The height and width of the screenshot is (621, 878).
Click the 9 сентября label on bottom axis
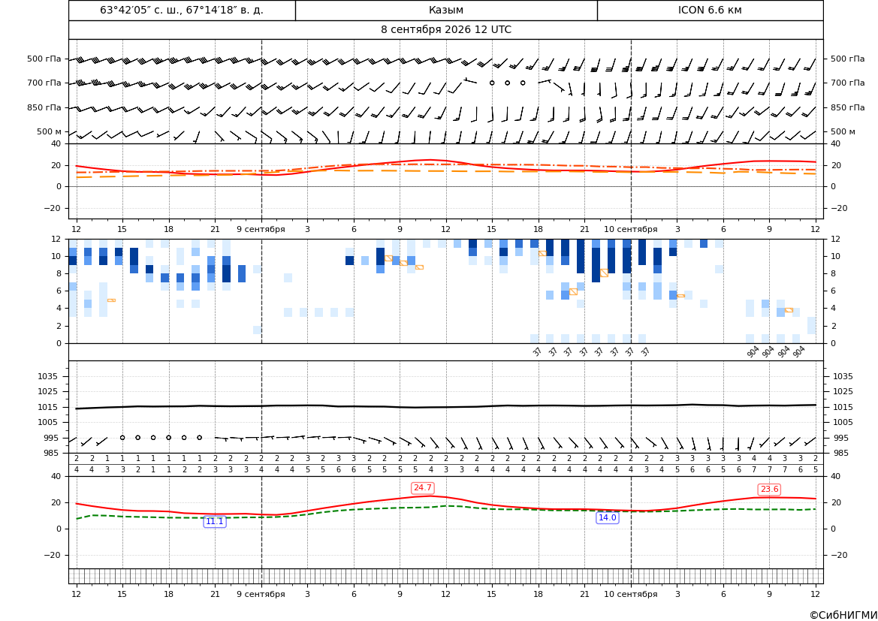coord(261,594)
